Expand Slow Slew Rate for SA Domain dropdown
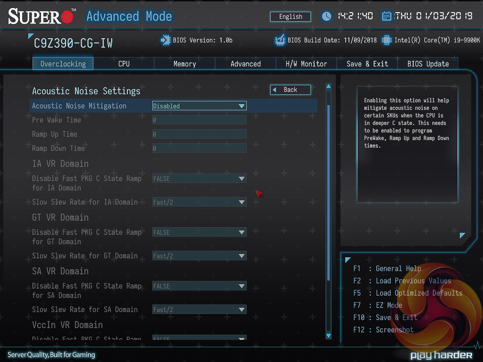Screen dimensions: 483x362 tap(199, 310)
